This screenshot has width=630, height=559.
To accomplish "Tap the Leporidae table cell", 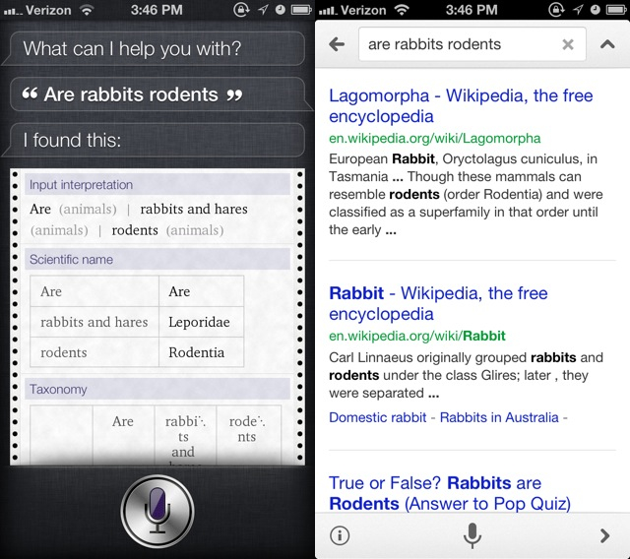I will (x=201, y=322).
